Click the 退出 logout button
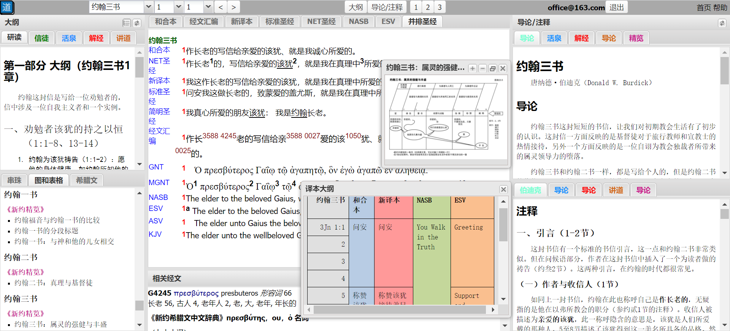Screen dimensions: 730x331 click(x=616, y=7)
